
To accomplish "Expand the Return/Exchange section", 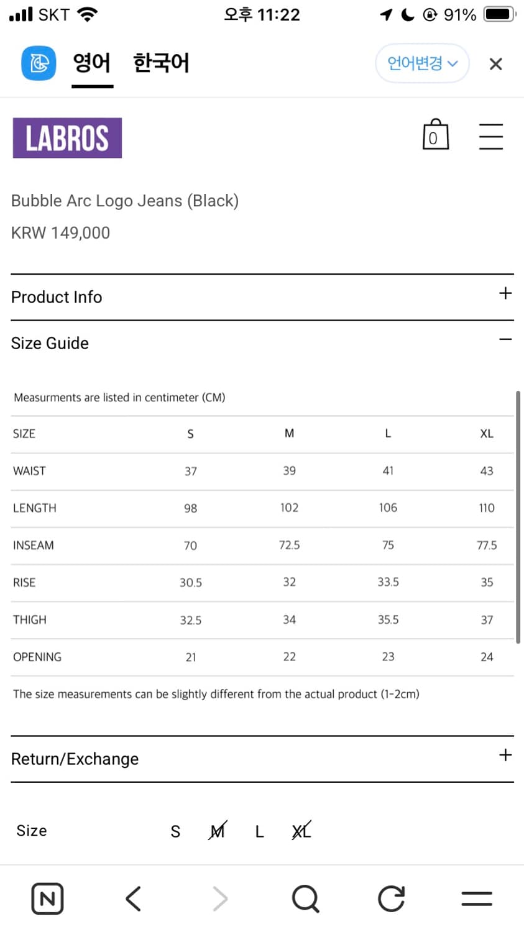I will [x=262, y=759].
